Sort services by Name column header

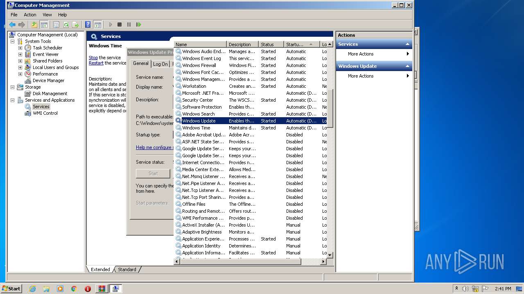[x=200, y=45]
